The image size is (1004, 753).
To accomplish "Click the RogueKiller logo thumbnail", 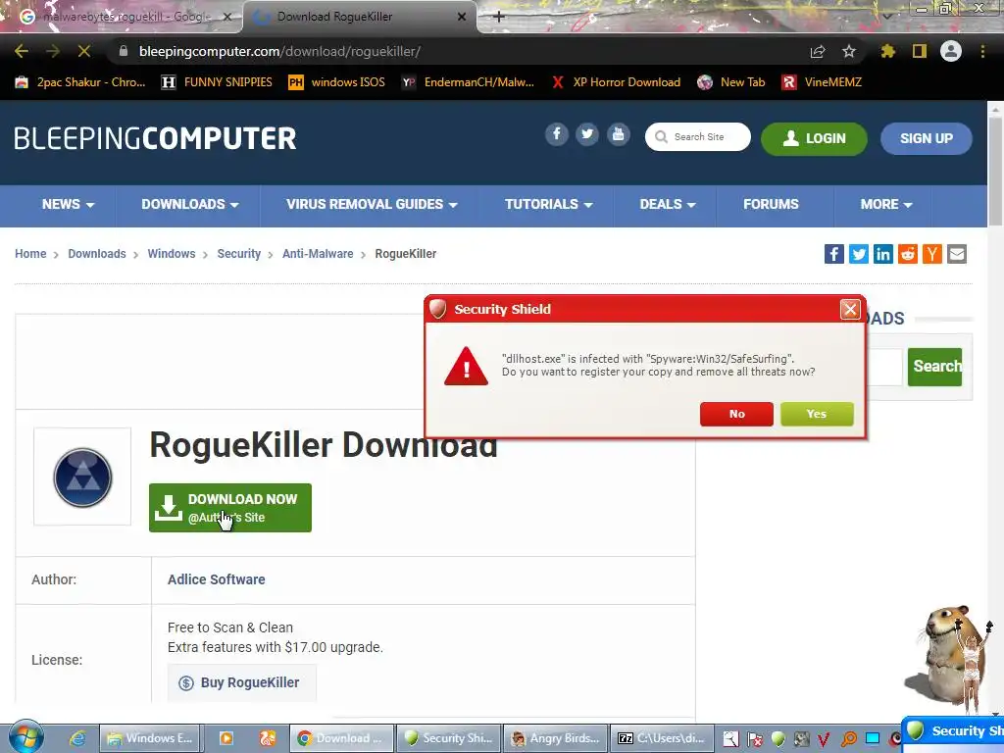I will click(x=82, y=477).
